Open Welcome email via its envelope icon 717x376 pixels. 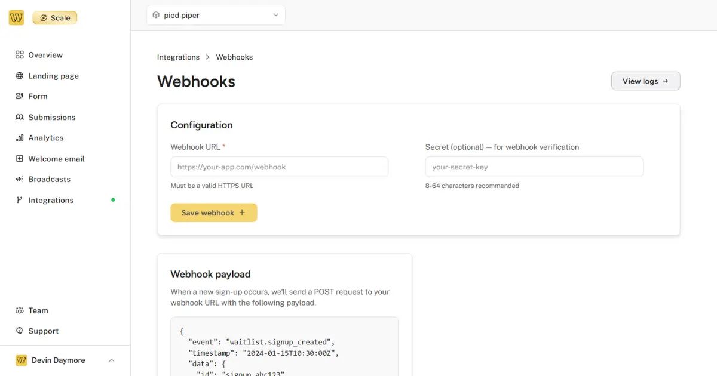tap(20, 158)
